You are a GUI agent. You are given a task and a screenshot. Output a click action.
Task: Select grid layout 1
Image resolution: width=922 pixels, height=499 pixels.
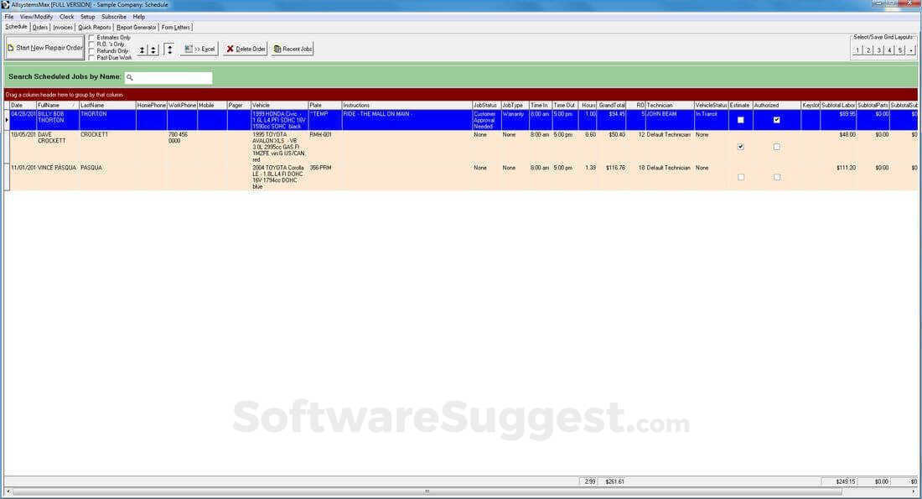[857, 50]
